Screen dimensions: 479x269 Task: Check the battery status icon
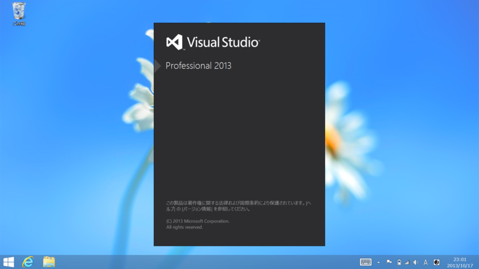coord(399,262)
